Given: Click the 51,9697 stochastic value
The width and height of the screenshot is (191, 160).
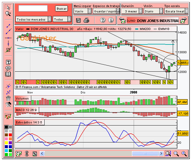Looking at the screenshot, I should click(x=183, y=133).
